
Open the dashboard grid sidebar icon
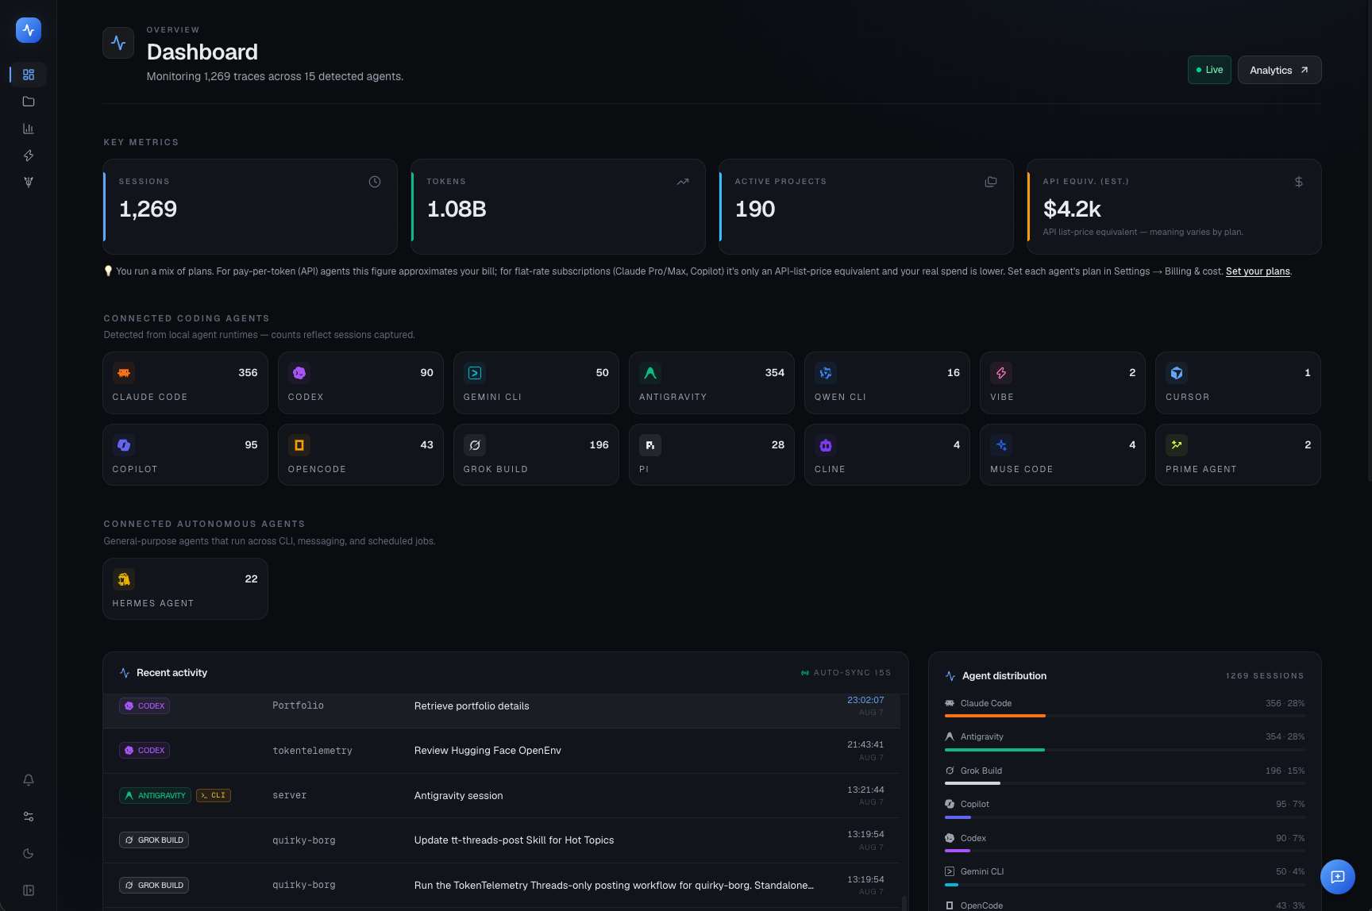point(29,75)
